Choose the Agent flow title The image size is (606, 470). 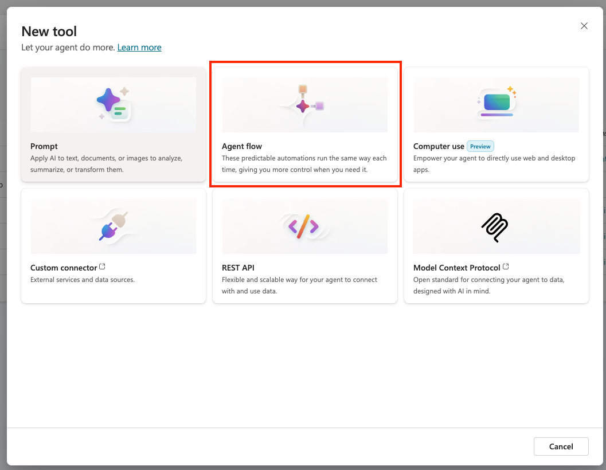[242, 146]
